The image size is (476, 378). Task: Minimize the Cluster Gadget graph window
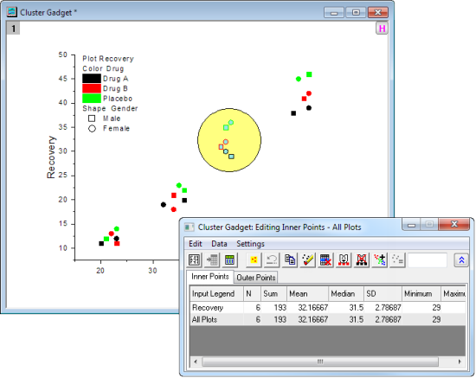pos(334,13)
